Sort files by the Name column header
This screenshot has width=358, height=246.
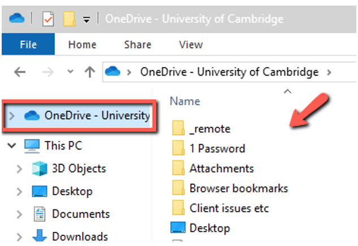click(x=185, y=101)
